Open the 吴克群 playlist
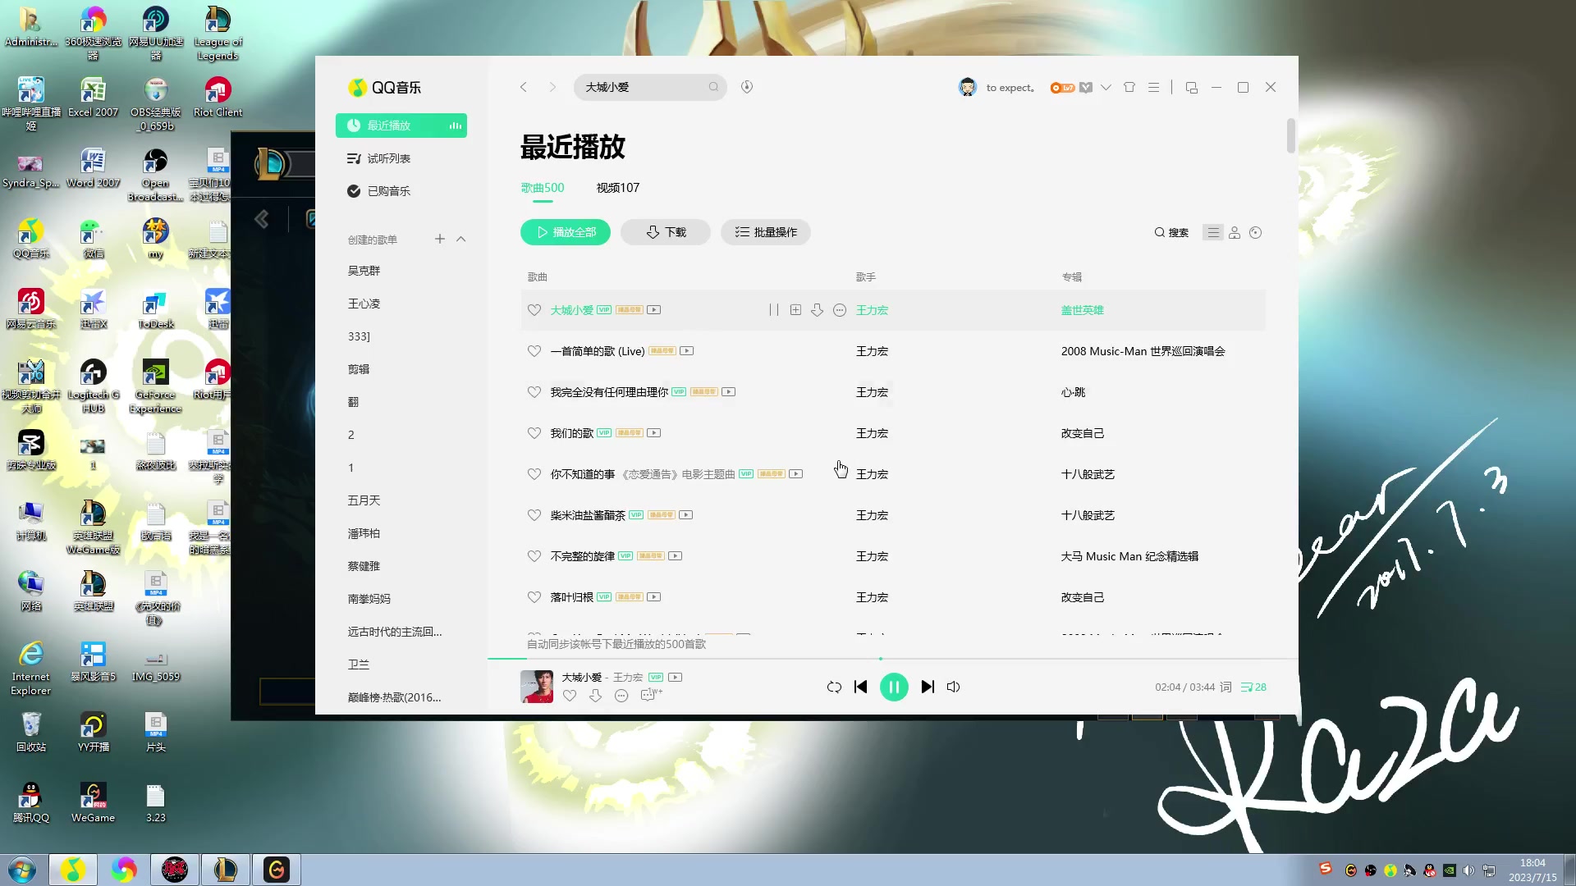 click(364, 271)
